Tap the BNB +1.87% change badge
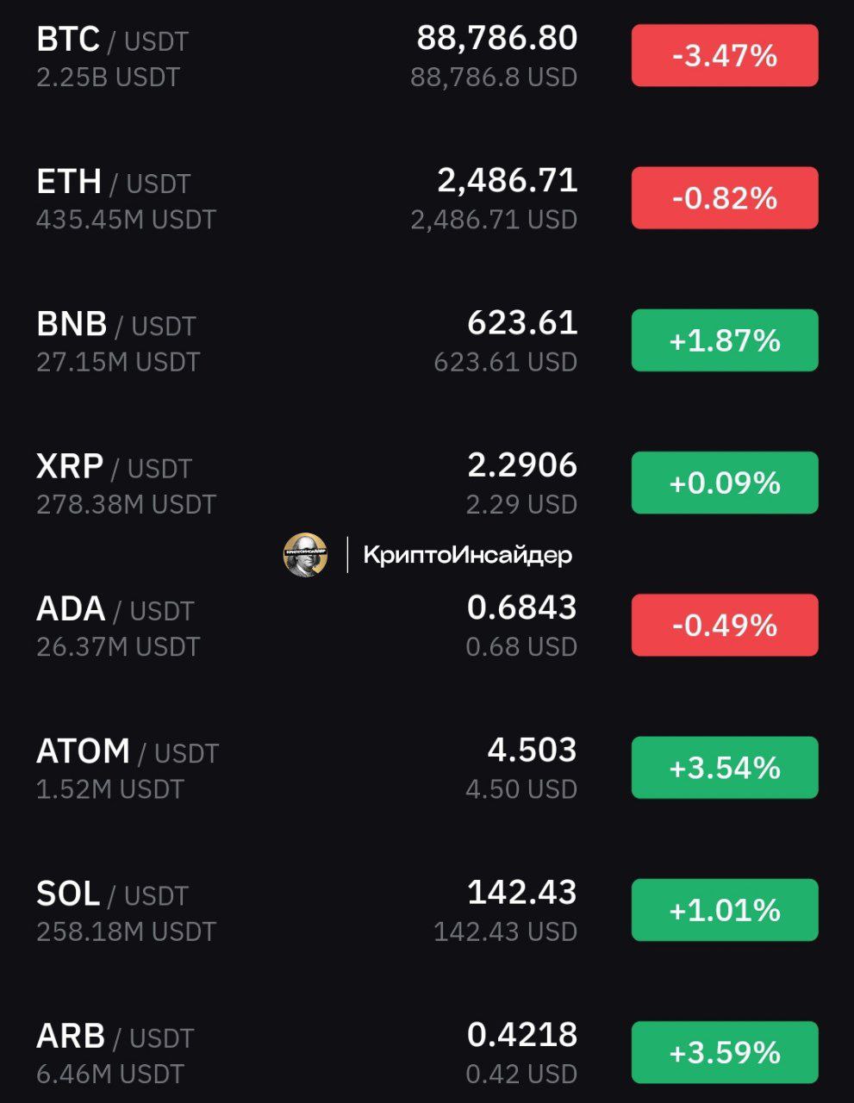 pos(725,340)
